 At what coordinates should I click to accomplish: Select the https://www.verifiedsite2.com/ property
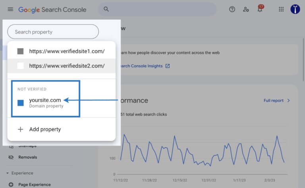coord(67,66)
